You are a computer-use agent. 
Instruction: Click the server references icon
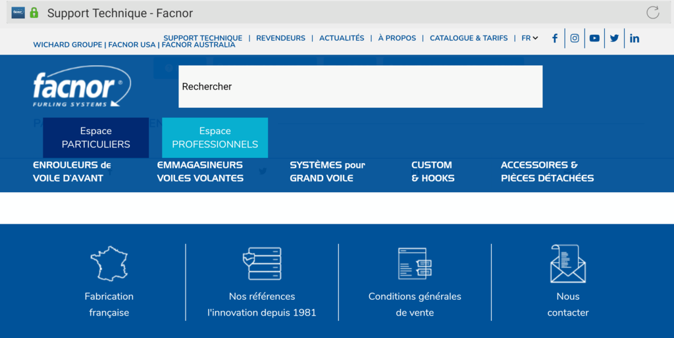pyautogui.click(x=262, y=263)
